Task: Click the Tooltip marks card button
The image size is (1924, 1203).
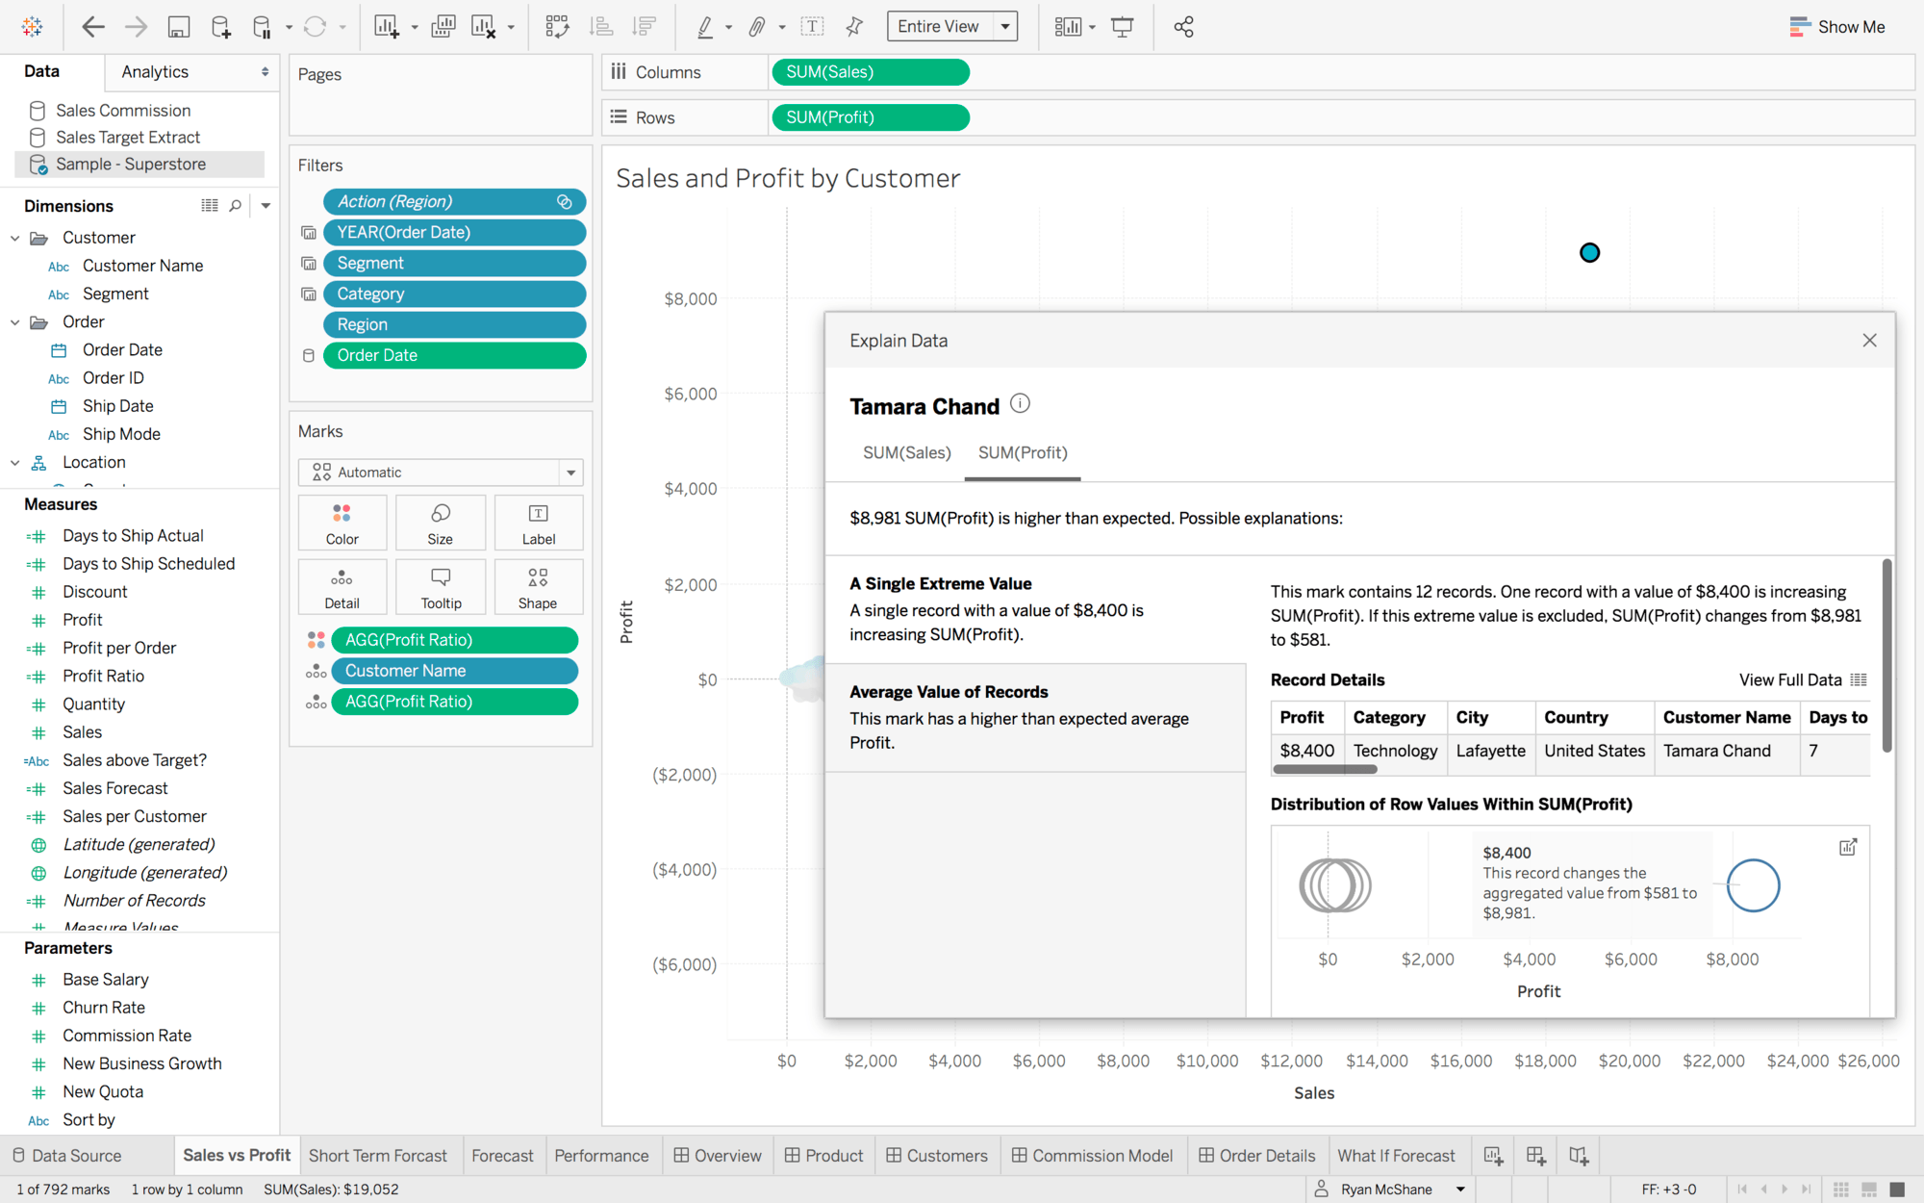Action: 441,587
